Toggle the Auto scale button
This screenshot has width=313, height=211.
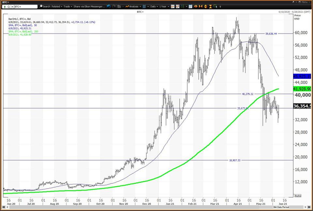(298, 196)
